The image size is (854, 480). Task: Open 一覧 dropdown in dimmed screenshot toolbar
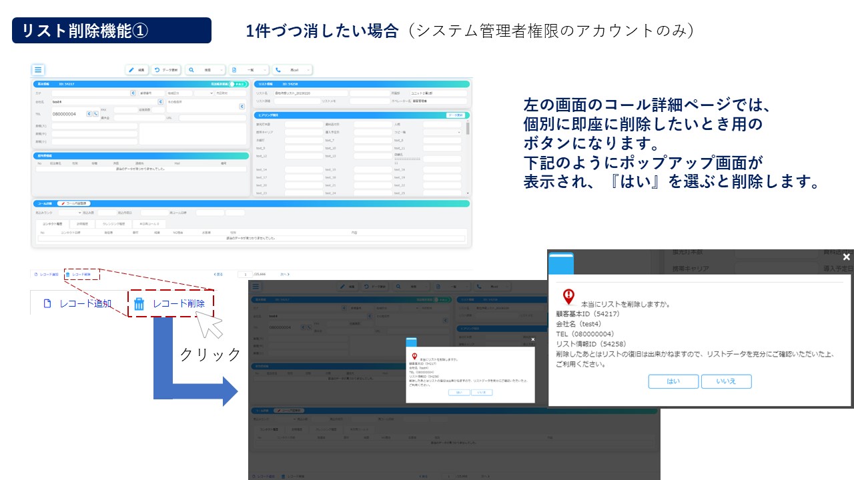tap(452, 287)
